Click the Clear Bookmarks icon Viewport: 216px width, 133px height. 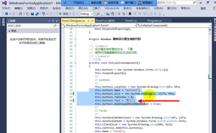144,14
